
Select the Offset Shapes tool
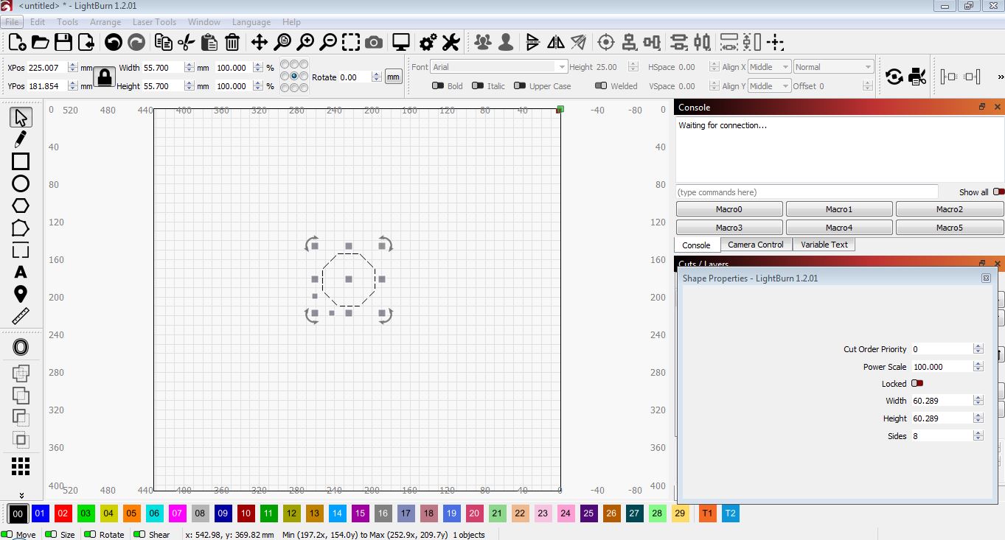[x=21, y=348]
